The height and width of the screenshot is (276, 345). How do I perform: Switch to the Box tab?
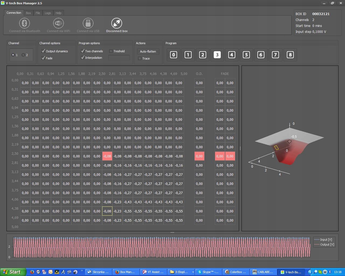click(x=28, y=13)
